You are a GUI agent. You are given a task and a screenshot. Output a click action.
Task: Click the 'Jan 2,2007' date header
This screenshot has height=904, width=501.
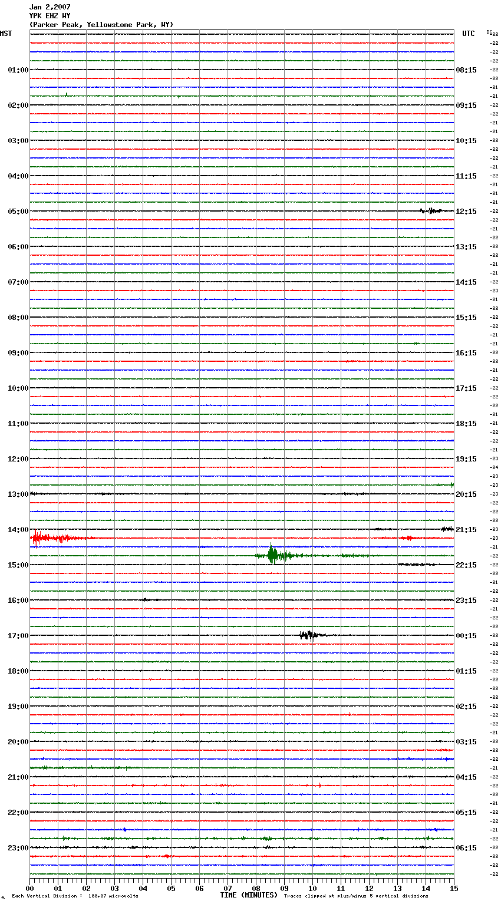50,7
